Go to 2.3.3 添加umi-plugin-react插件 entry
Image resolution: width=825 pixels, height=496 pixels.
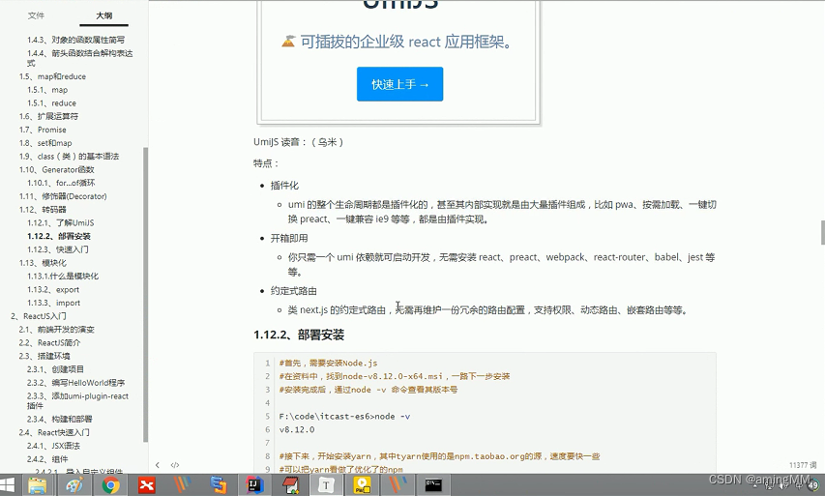78,401
